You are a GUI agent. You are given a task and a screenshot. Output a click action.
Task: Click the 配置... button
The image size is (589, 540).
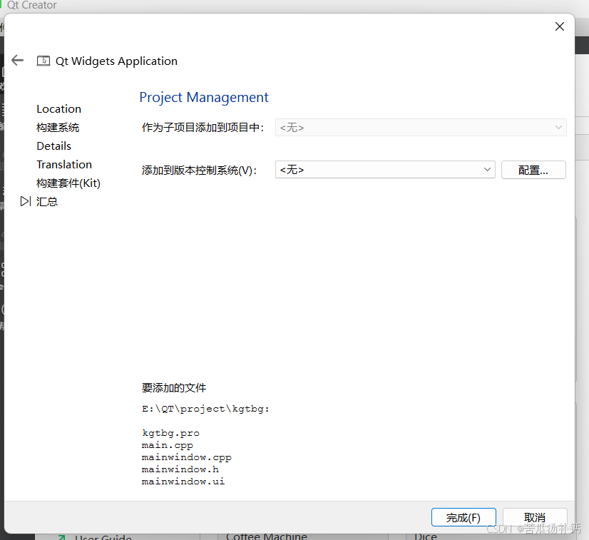[533, 170]
